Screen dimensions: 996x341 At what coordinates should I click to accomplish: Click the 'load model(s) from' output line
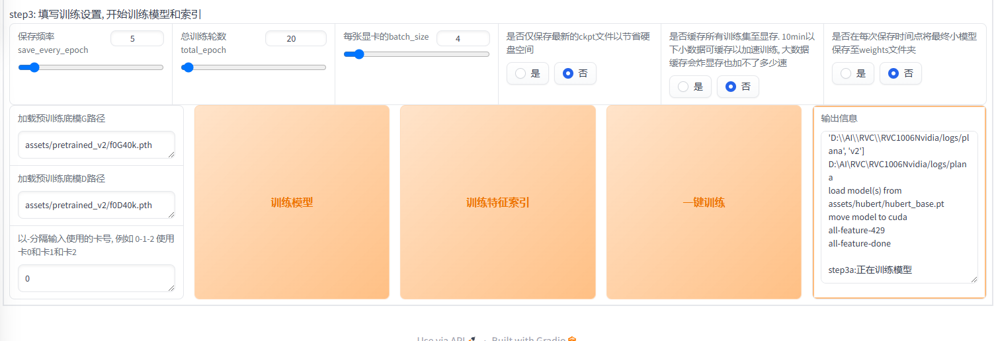tap(864, 190)
